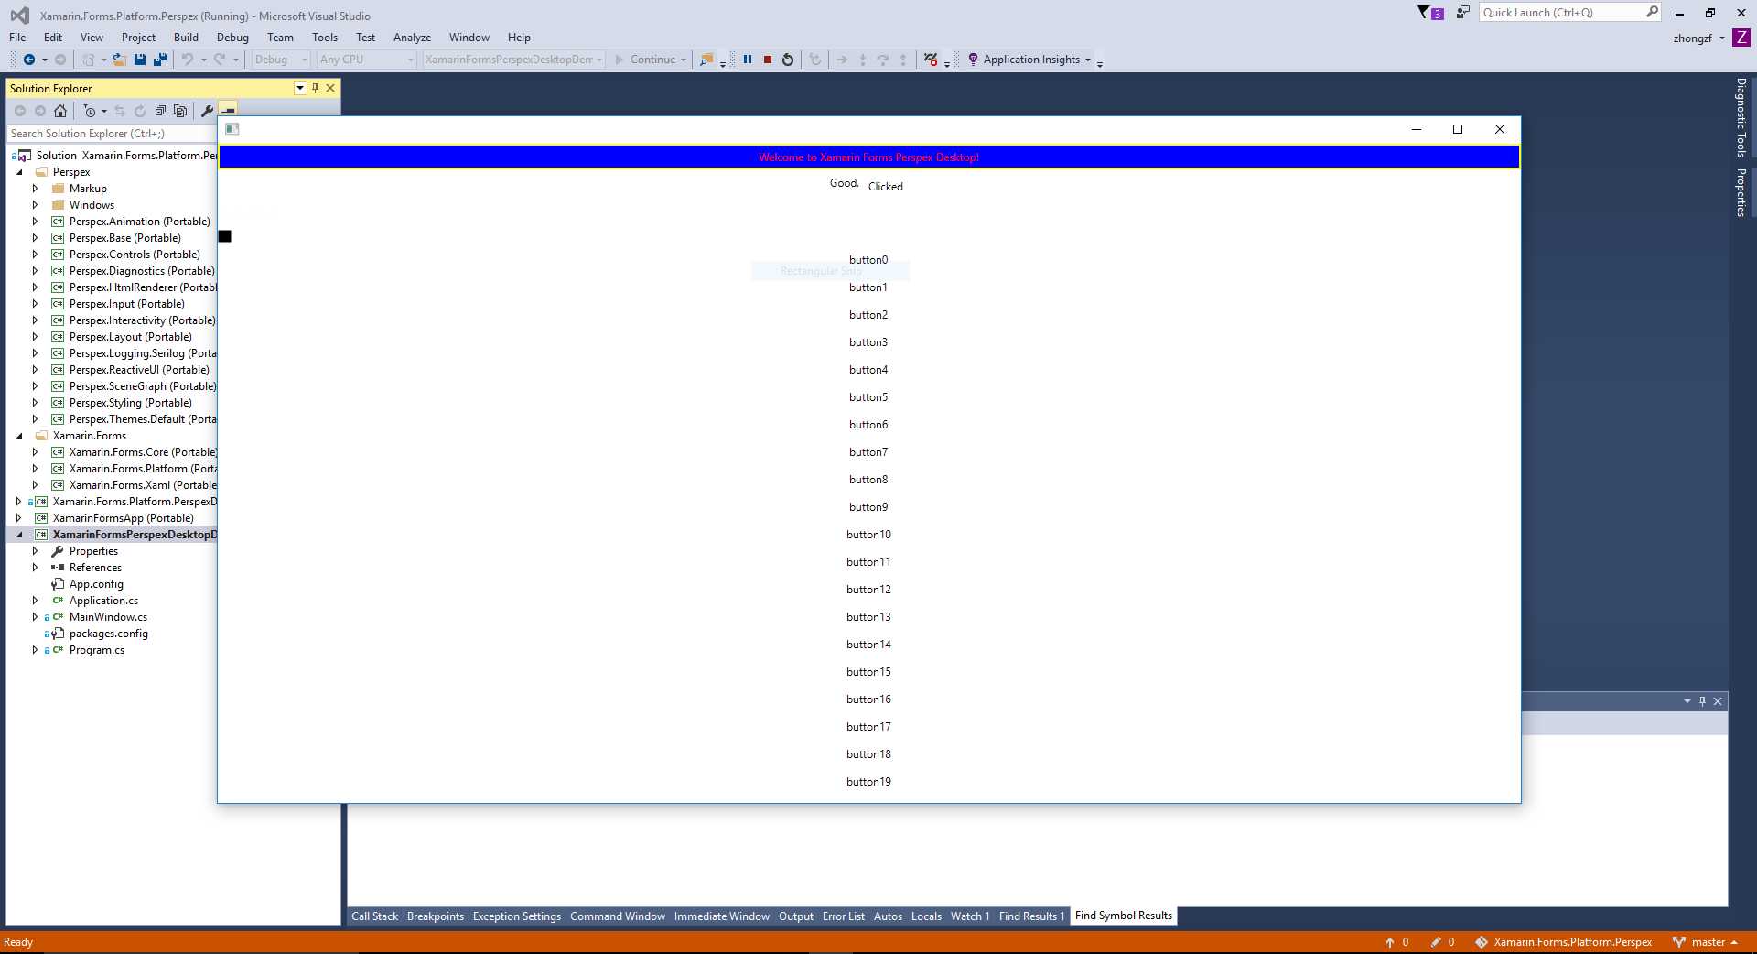Open the Solution Explorer window position dropdown
The width and height of the screenshot is (1757, 954).
pyautogui.click(x=300, y=88)
